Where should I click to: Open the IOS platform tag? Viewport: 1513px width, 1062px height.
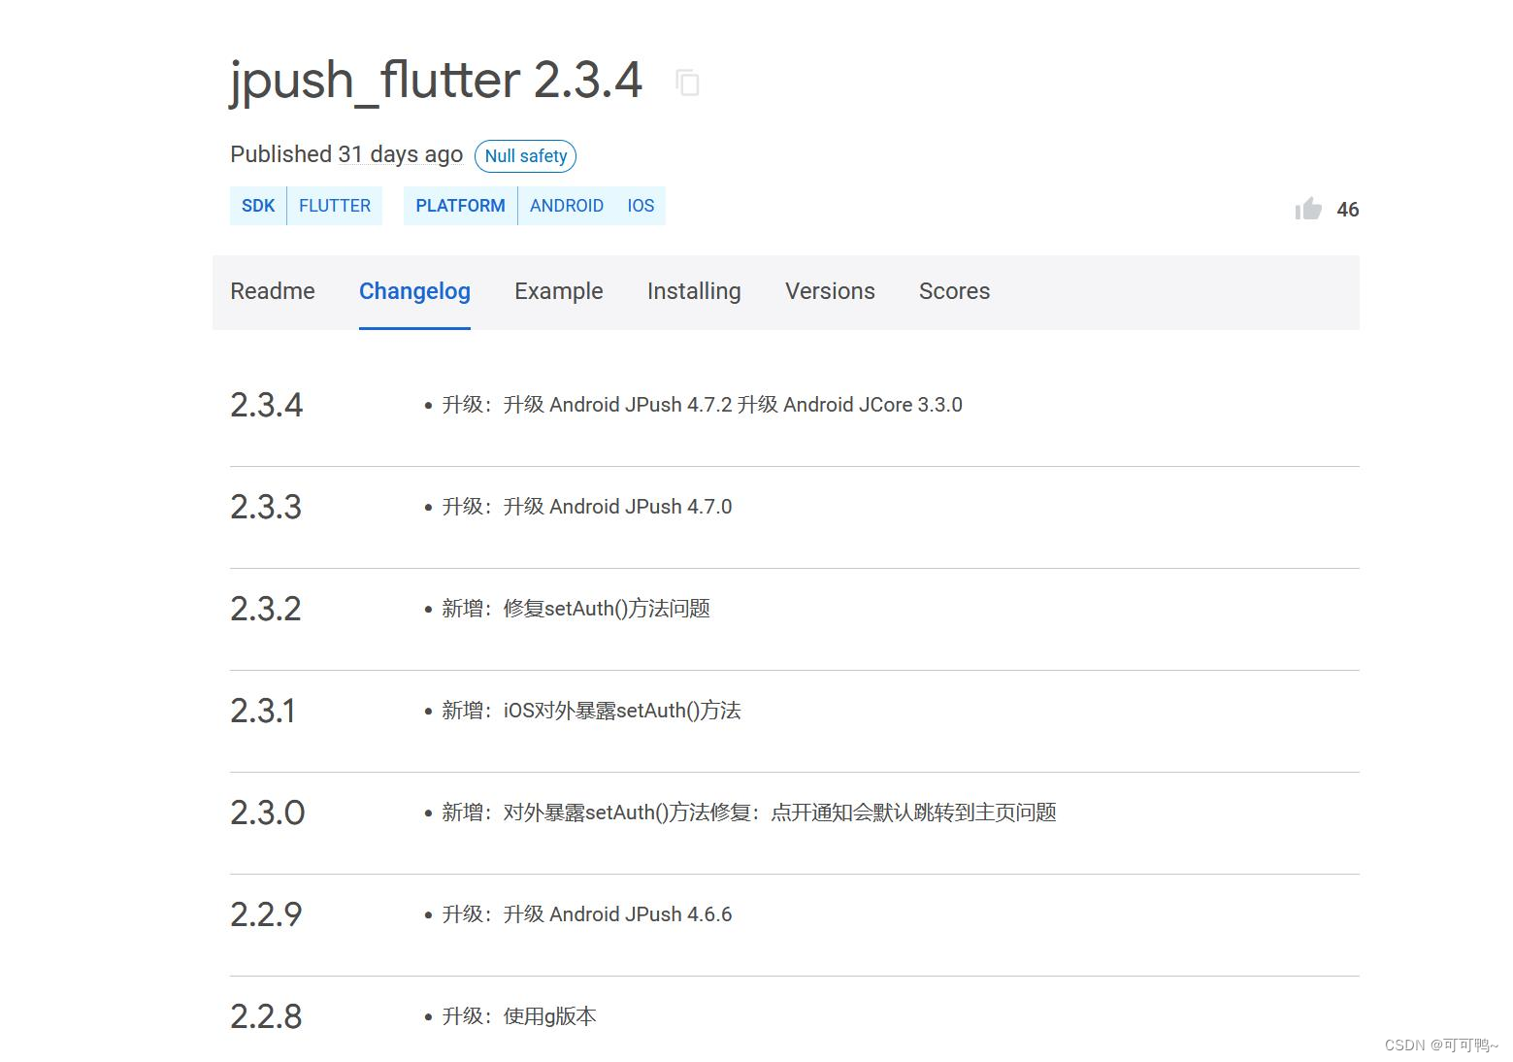coord(641,206)
